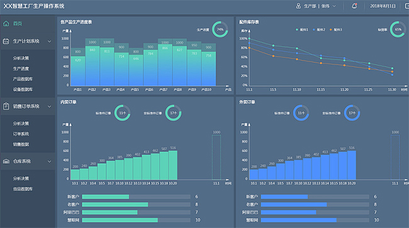This screenshot has height=228, width=409.
Task: Click the blue 516 bar in 外贸订单
Action: 352,165
